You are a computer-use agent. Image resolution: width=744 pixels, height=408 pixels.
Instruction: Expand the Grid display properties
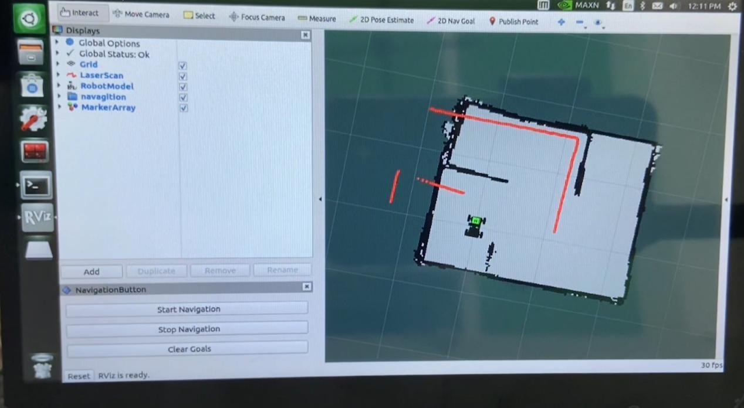(x=58, y=64)
